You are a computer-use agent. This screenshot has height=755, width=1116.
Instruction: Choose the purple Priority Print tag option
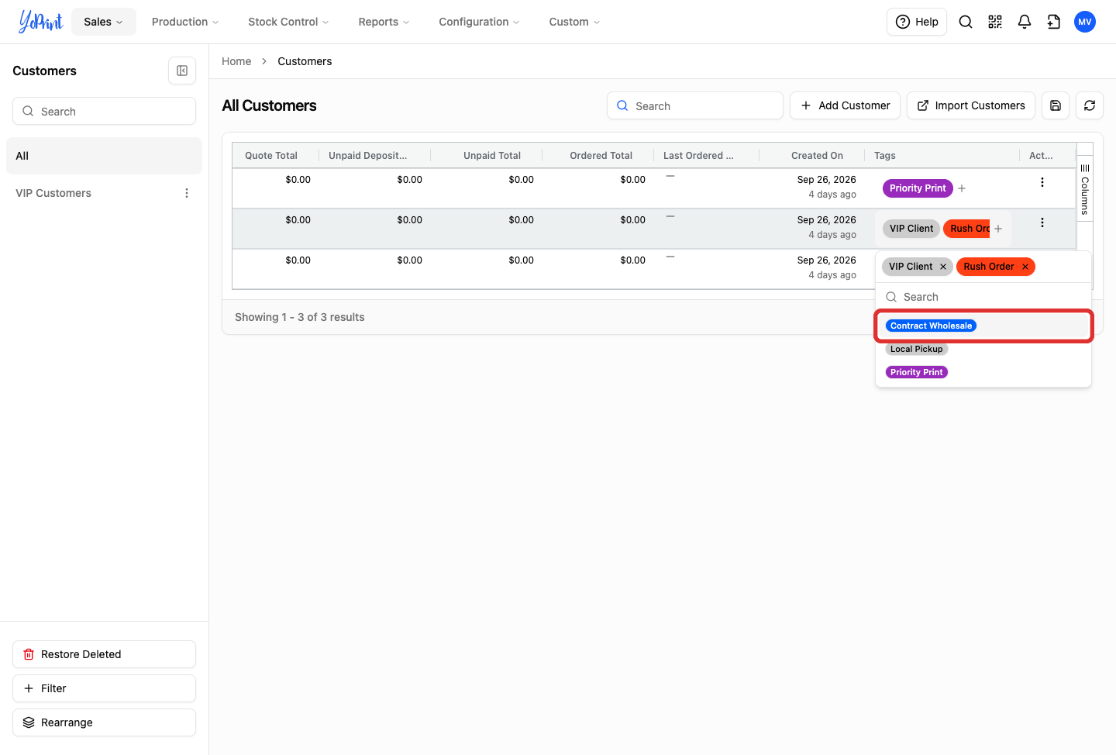pyautogui.click(x=917, y=372)
